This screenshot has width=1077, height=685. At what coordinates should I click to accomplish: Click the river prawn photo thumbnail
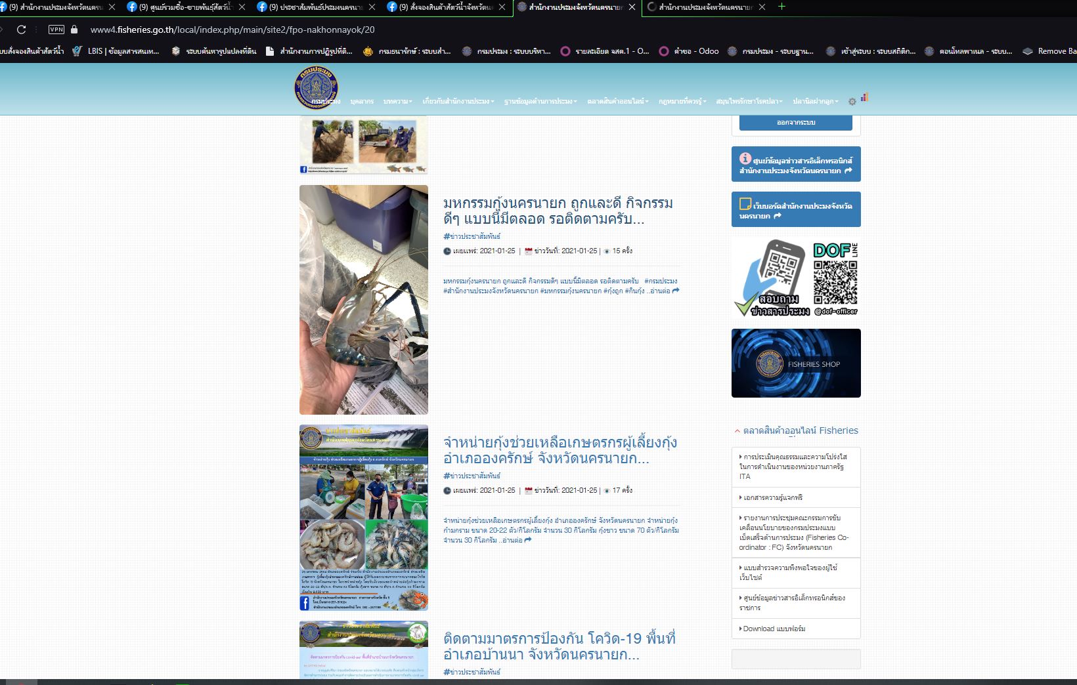364,300
